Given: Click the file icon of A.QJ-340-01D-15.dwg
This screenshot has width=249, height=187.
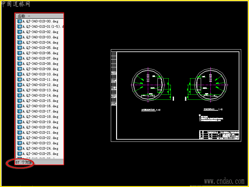Looking at the screenshot, I should click(20, 101).
